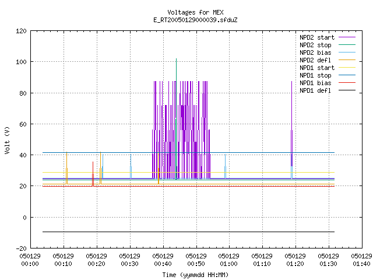373x280 pixels.
Task: Click the x-axis tick 050129 00:10
Action: 64,260
